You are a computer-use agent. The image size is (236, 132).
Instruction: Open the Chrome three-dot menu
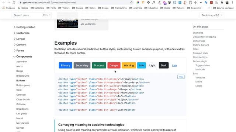[232, 3]
